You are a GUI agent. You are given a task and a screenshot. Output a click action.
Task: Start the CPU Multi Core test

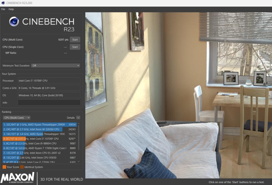(x=75, y=40)
